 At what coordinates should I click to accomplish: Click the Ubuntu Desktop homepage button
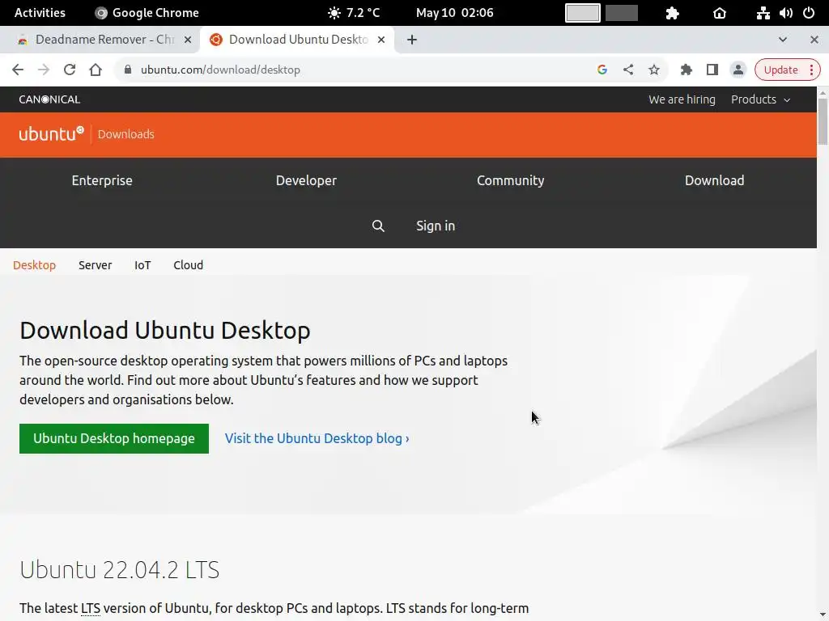pyautogui.click(x=114, y=438)
